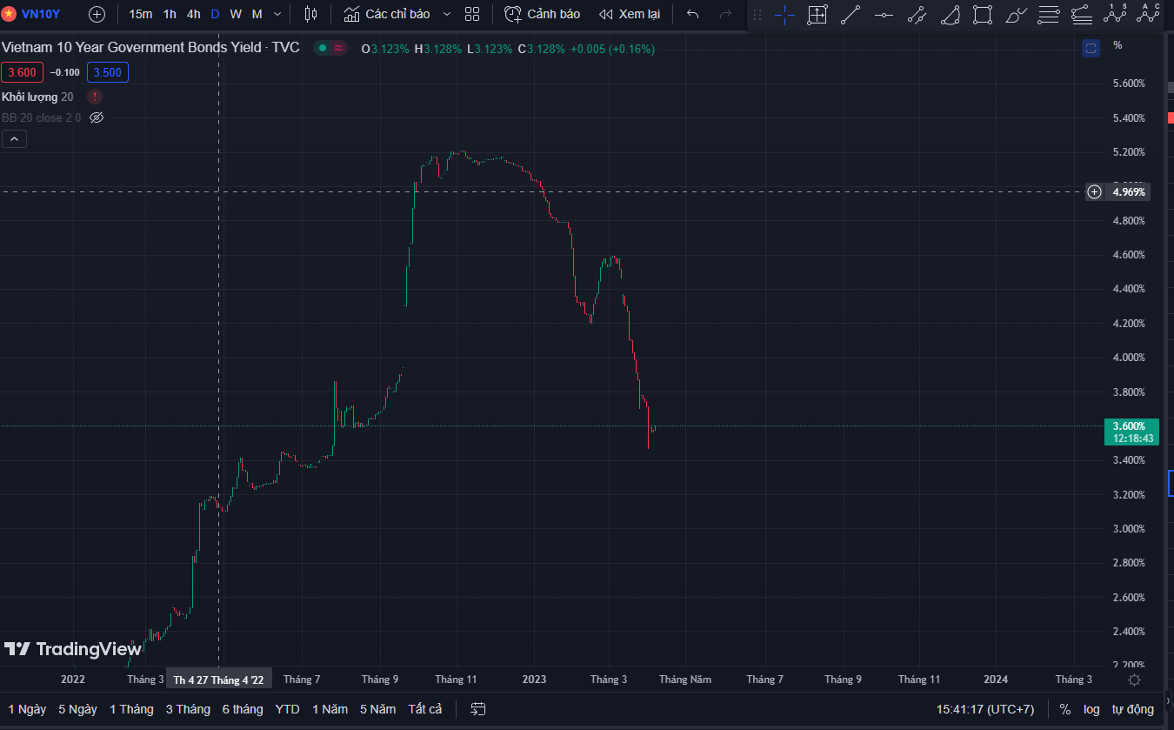Expand indicators favorites dropdown chevron
The width and height of the screenshot is (1174, 730).
447,14
